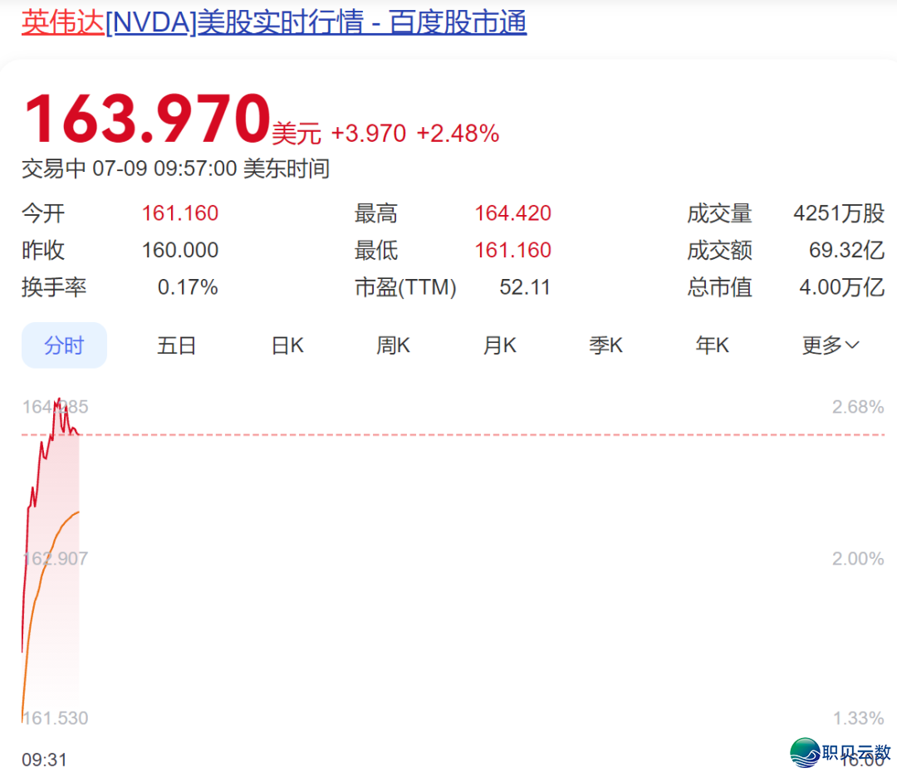Click the current price 163.970
The height and width of the screenshot is (773, 897).
pyautogui.click(x=146, y=119)
